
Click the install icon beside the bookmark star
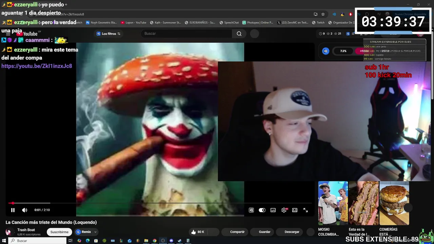316,14
